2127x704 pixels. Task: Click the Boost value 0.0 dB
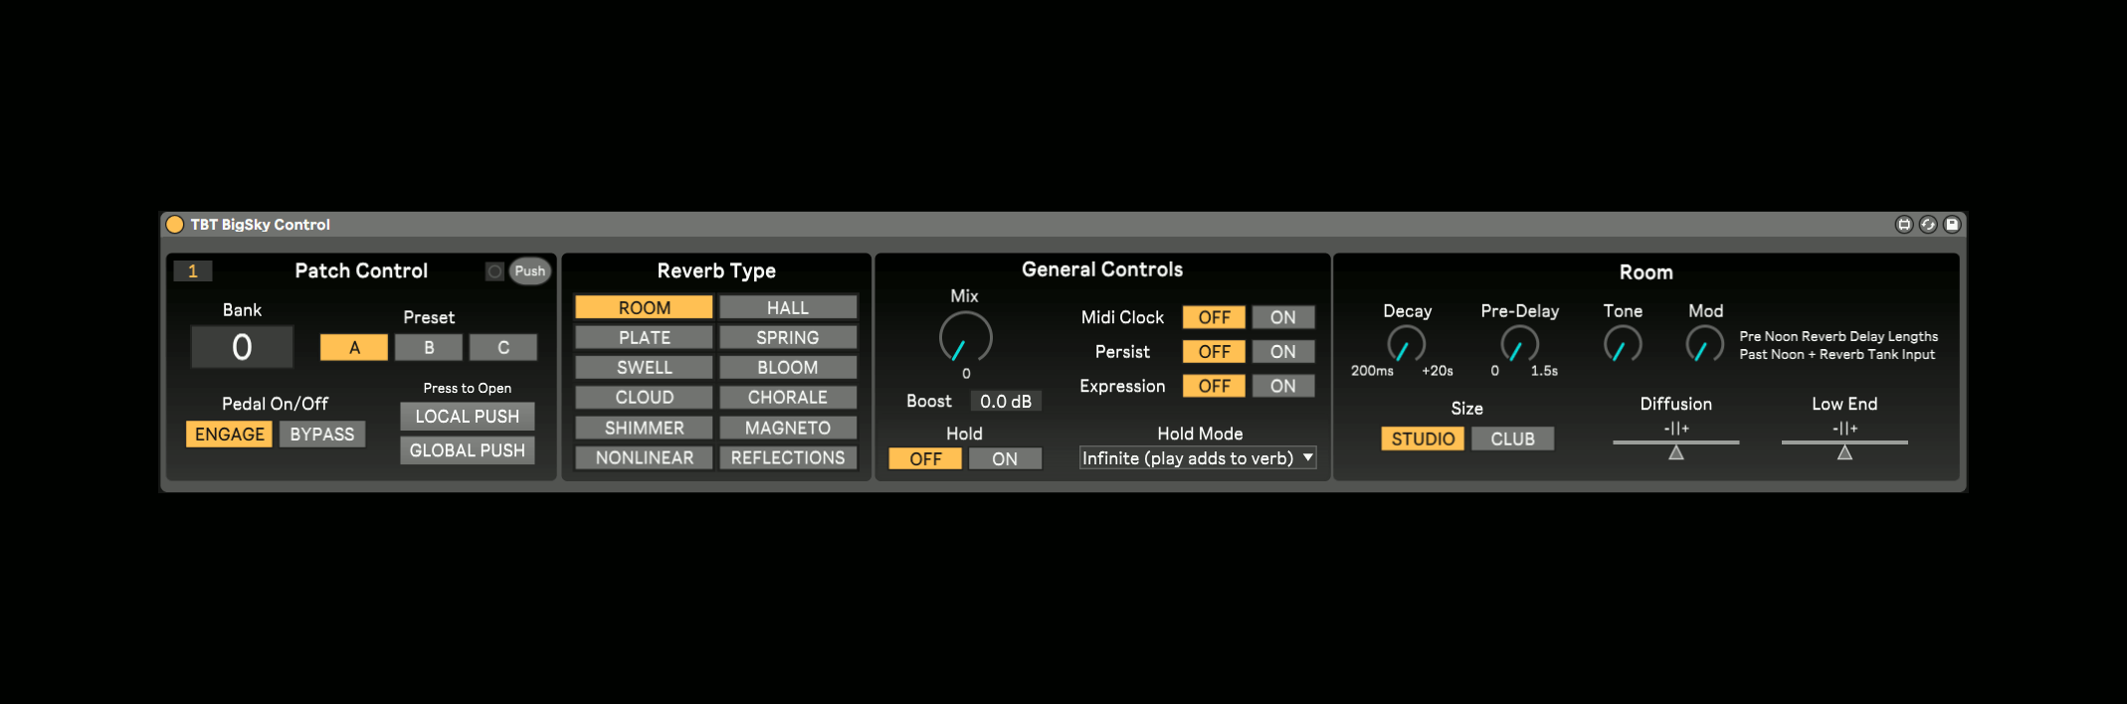point(1006,402)
